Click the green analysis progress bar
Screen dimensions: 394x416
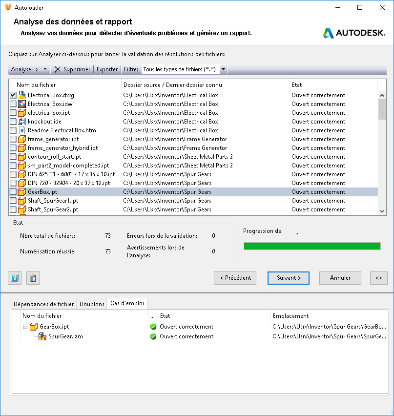click(x=312, y=246)
